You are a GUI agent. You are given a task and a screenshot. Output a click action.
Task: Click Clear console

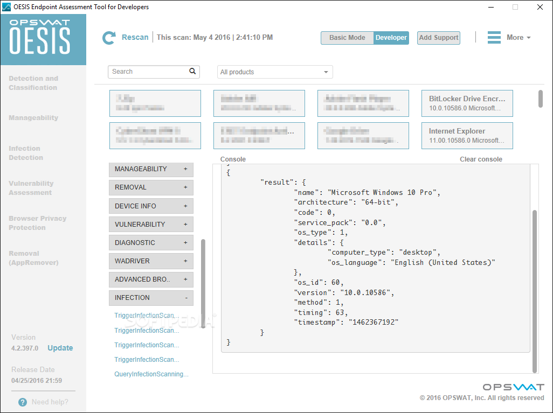coord(481,159)
